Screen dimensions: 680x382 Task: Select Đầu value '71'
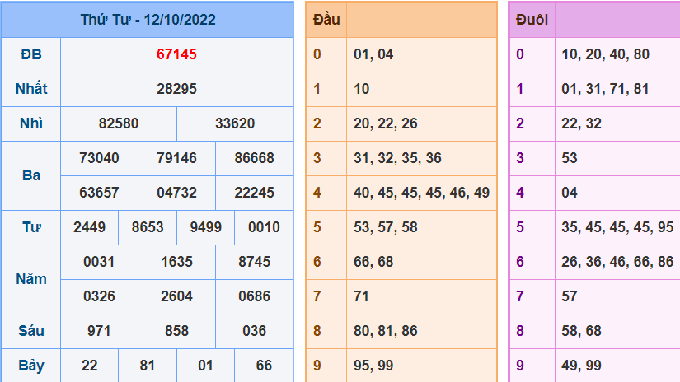pos(361,296)
